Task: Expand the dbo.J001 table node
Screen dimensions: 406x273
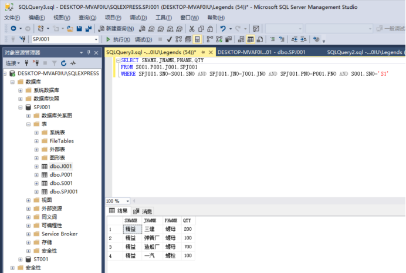Action: click(x=36, y=166)
